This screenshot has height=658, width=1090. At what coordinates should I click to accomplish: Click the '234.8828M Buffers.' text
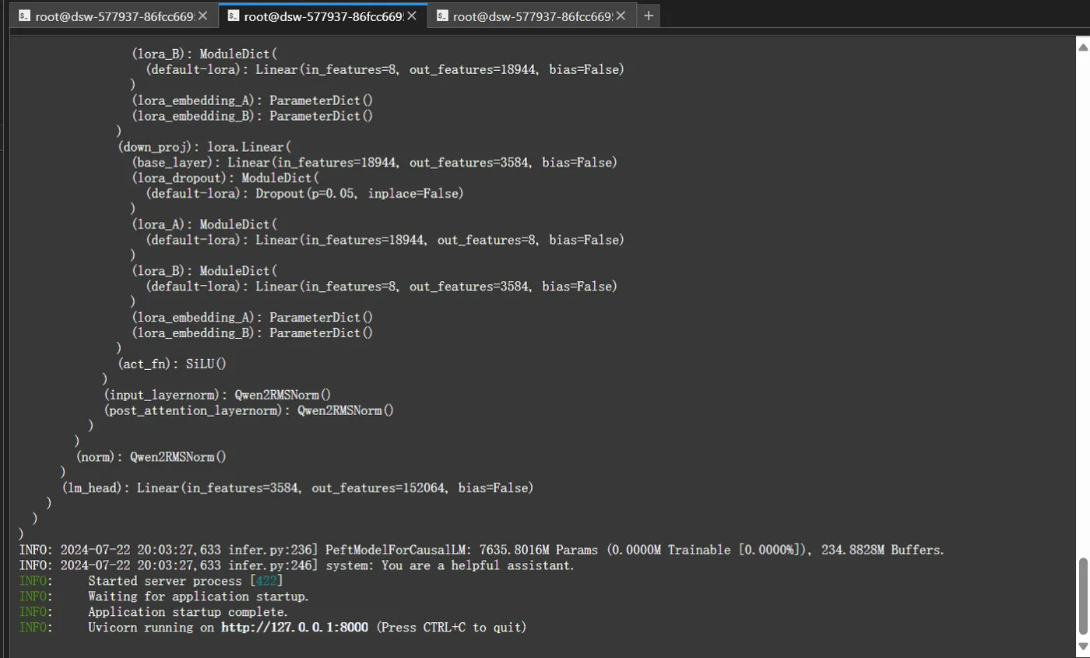(883, 550)
